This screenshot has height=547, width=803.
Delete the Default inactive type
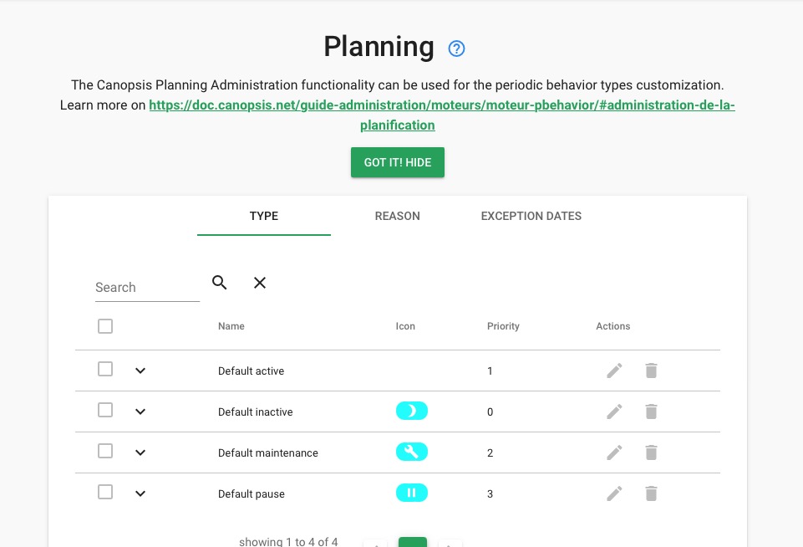click(x=651, y=411)
